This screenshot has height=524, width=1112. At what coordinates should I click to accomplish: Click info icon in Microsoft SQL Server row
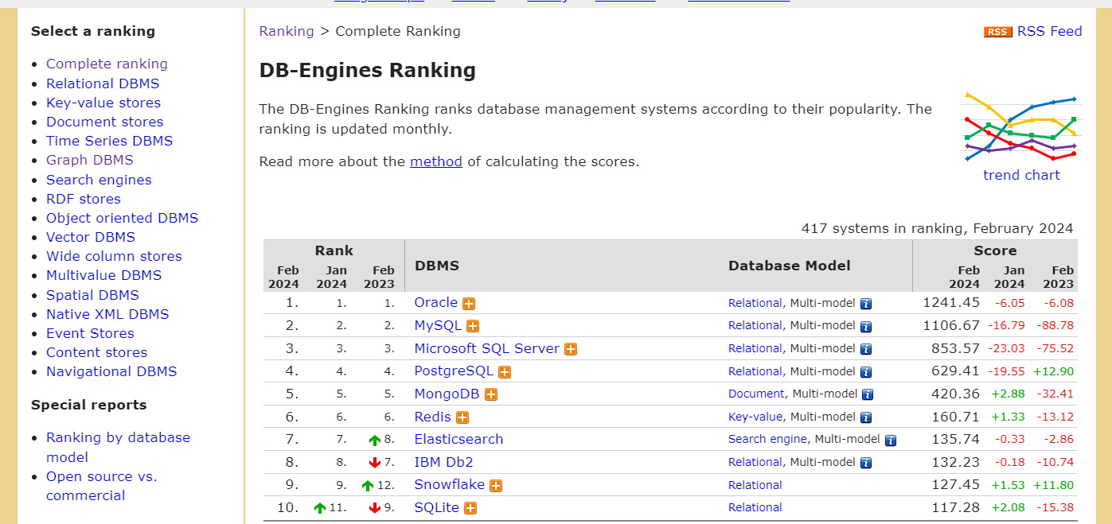(x=866, y=349)
